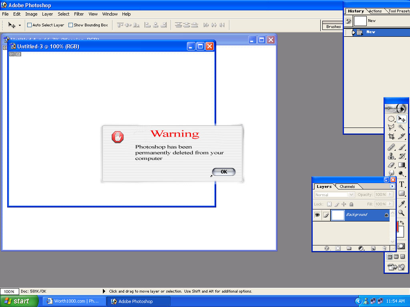Select the Magic Wand tool
Image resolution: width=410 pixels, height=307 pixels.
click(402, 128)
